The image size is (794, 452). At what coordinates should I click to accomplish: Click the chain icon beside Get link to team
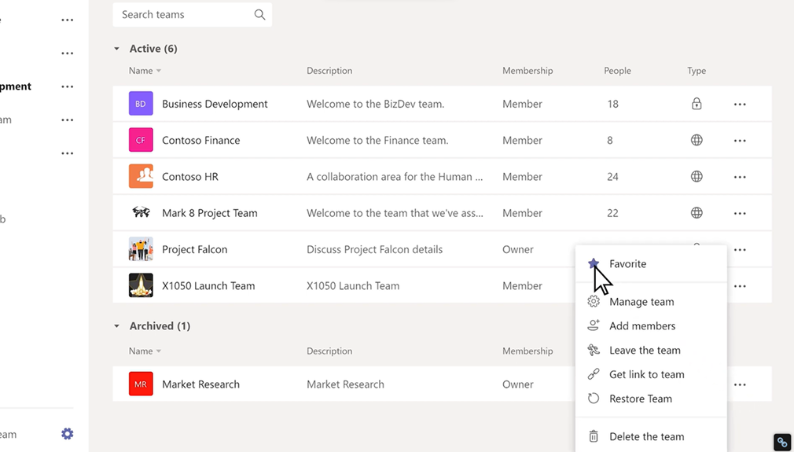click(594, 374)
